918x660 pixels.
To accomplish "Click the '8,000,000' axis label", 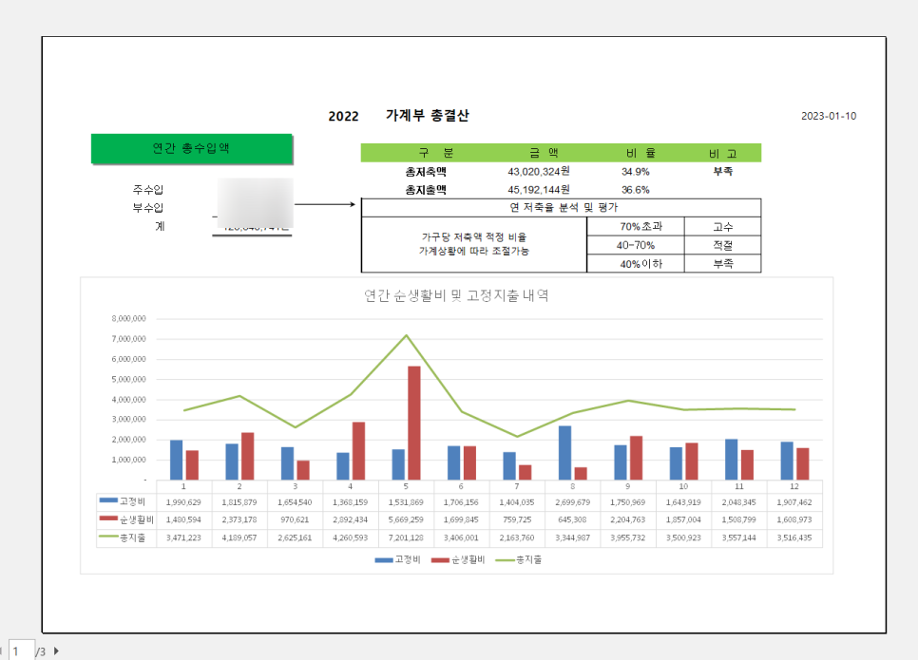I will pyautogui.click(x=129, y=318).
